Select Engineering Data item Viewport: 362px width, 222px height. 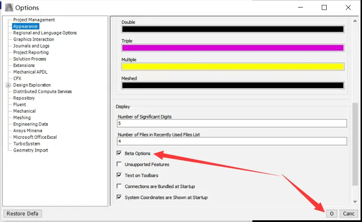tap(30, 124)
